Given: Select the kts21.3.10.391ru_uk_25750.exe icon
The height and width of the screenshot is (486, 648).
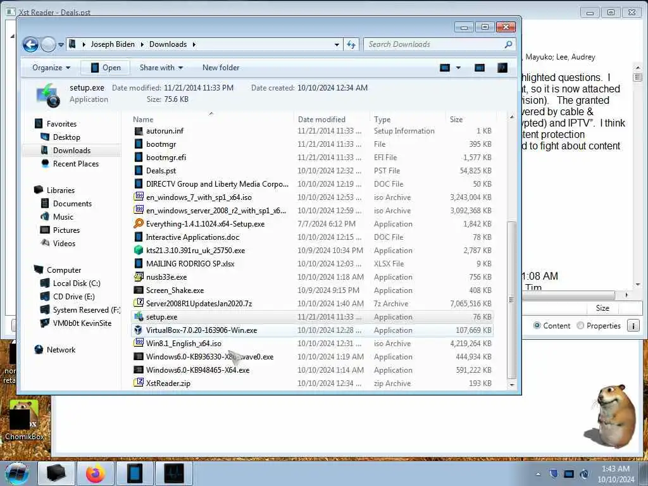Looking at the screenshot, I should 139,251.
